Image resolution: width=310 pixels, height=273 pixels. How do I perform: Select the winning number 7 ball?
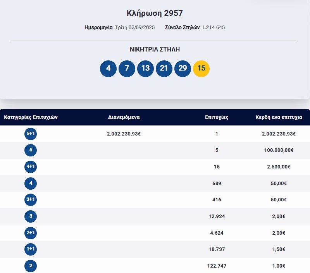127,69
